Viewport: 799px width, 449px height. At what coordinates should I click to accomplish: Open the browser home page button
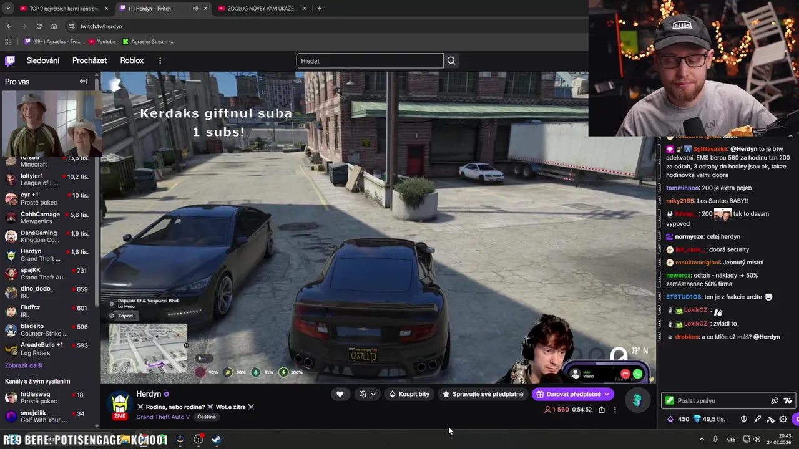pos(54,26)
